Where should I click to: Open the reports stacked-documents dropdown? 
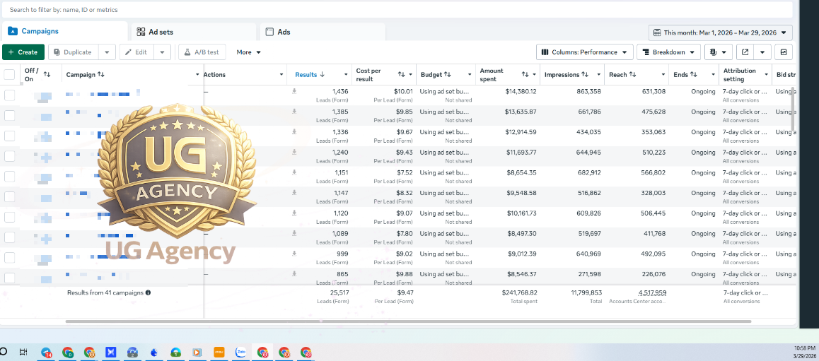tap(718, 52)
